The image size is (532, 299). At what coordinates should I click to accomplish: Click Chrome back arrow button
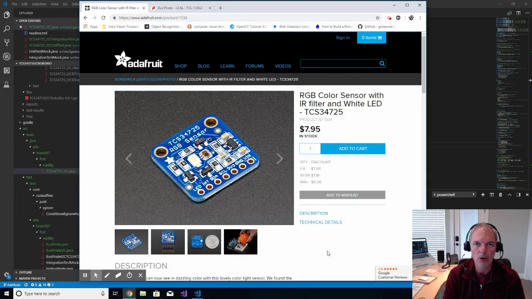coord(86,18)
